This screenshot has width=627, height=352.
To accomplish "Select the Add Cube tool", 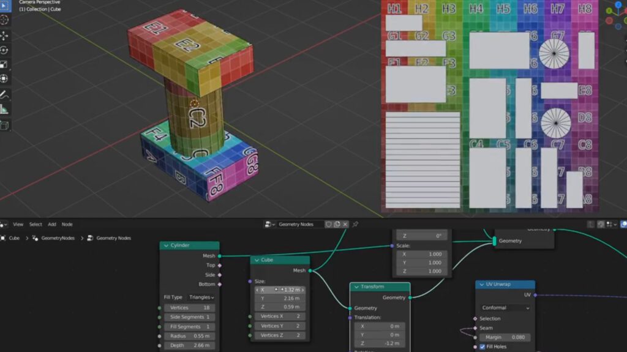I will [4, 125].
